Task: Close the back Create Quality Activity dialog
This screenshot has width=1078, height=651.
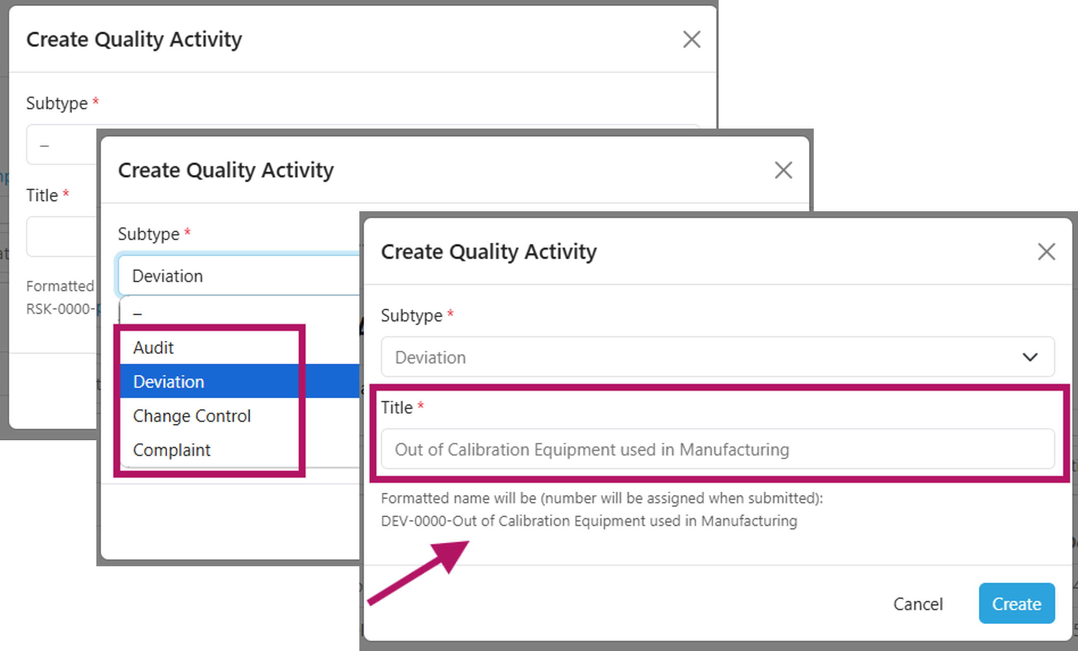Action: pos(691,40)
